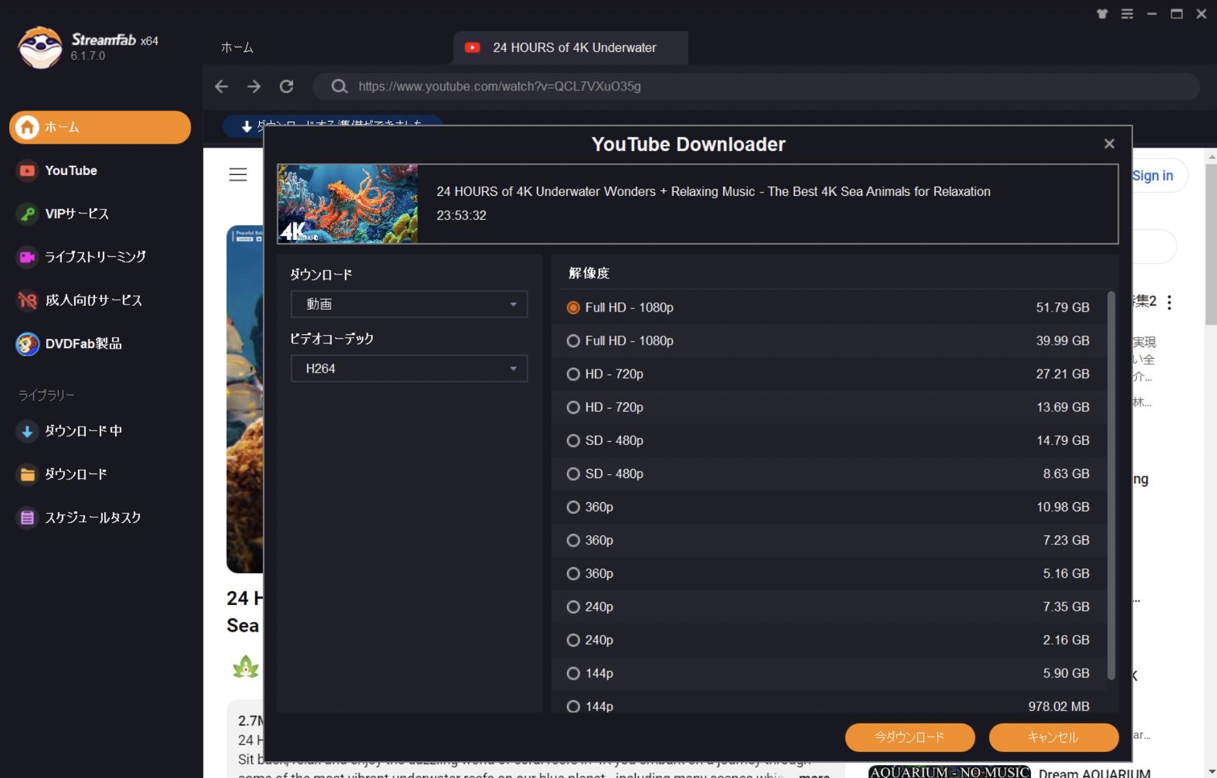Image resolution: width=1217 pixels, height=778 pixels.
Task: Click the resolution list scrollbar
Action: click(1111, 485)
